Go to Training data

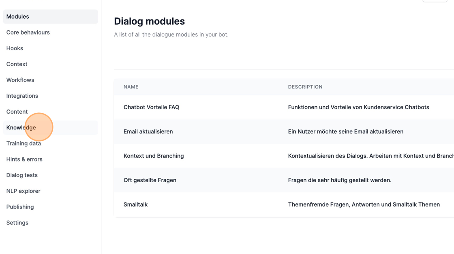click(50, 143)
